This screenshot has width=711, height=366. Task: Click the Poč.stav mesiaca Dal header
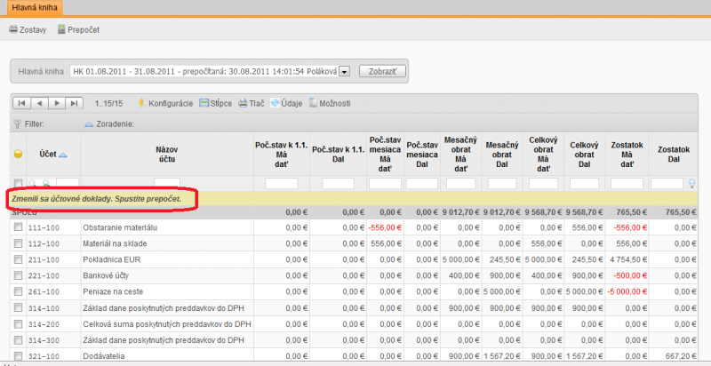click(422, 155)
